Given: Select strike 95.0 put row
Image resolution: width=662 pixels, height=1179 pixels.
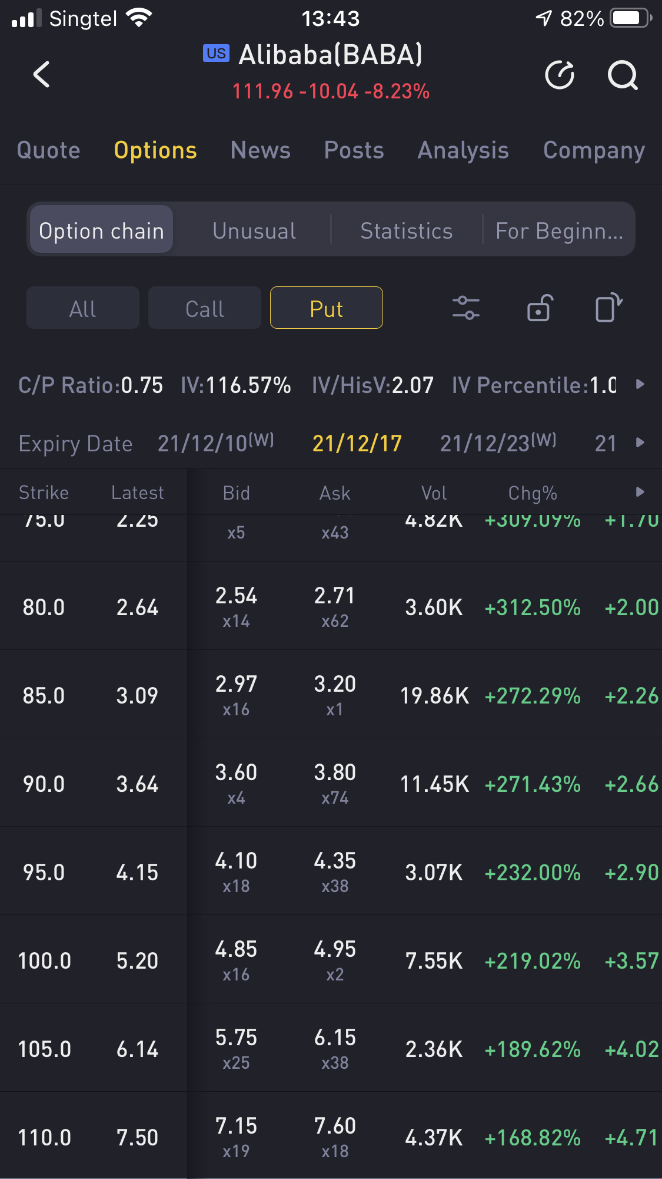Looking at the screenshot, I should [331, 871].
